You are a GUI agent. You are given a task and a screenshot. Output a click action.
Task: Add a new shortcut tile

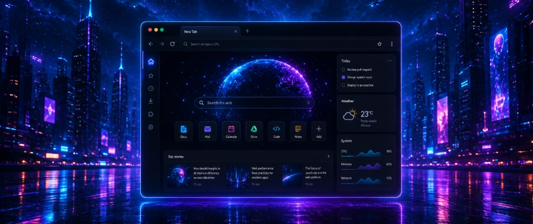319,131
